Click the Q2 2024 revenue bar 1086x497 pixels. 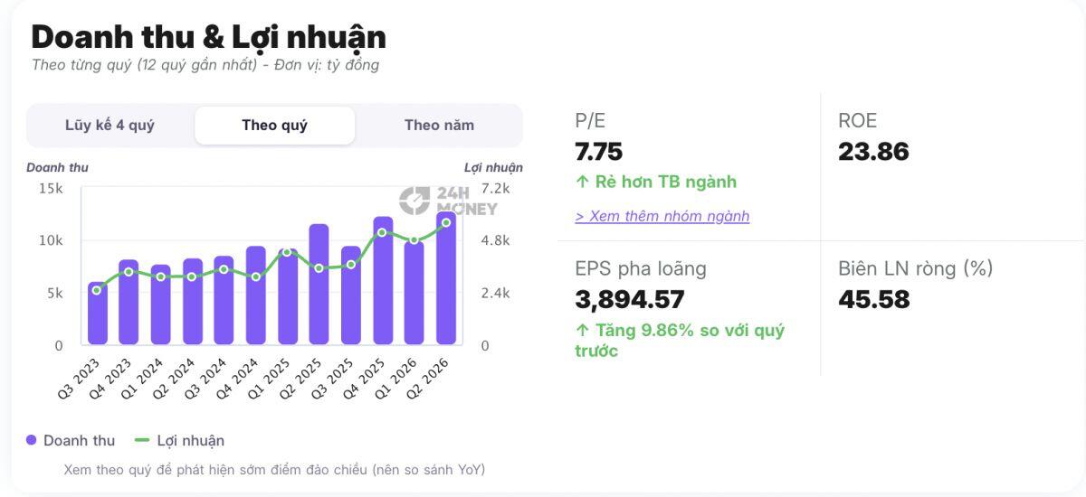click(x=192, y=302)
